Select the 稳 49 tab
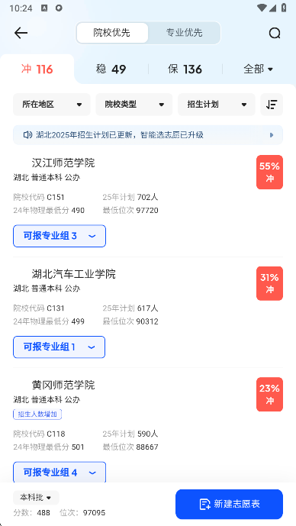Image resolution: width=296 pixels, height=526 pixels. [x=111, y=69]
